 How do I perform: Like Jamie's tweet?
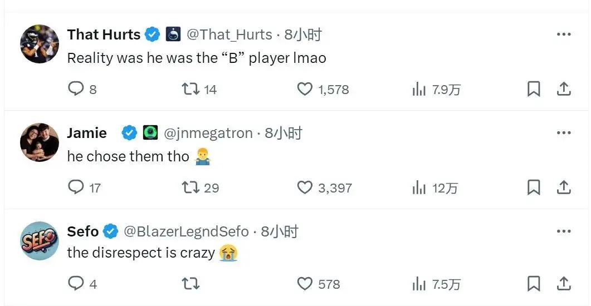pyautogui.click(x=305, y=187)
